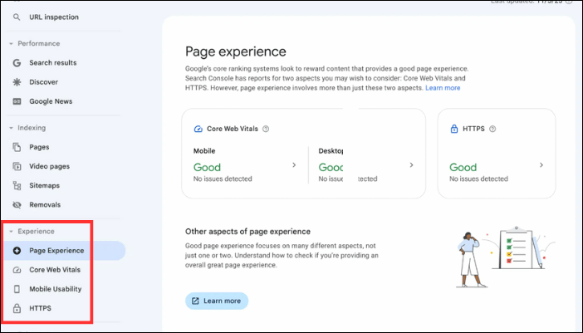Click the help icon beside Core Web Vitals

[266, 129]
